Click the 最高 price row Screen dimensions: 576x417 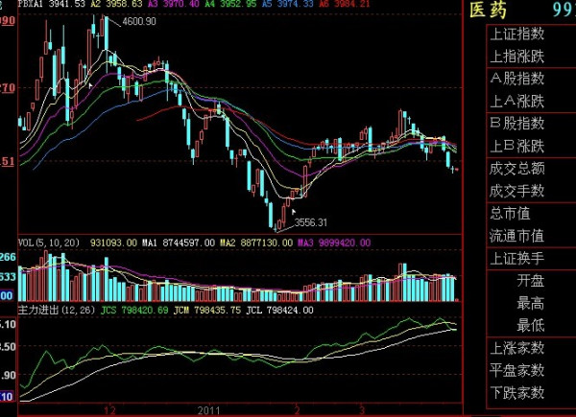click(x=530, y=303)
